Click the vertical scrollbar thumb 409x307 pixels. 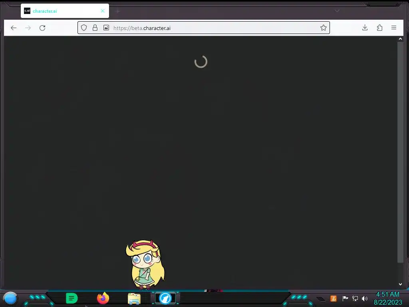point(400,152)
